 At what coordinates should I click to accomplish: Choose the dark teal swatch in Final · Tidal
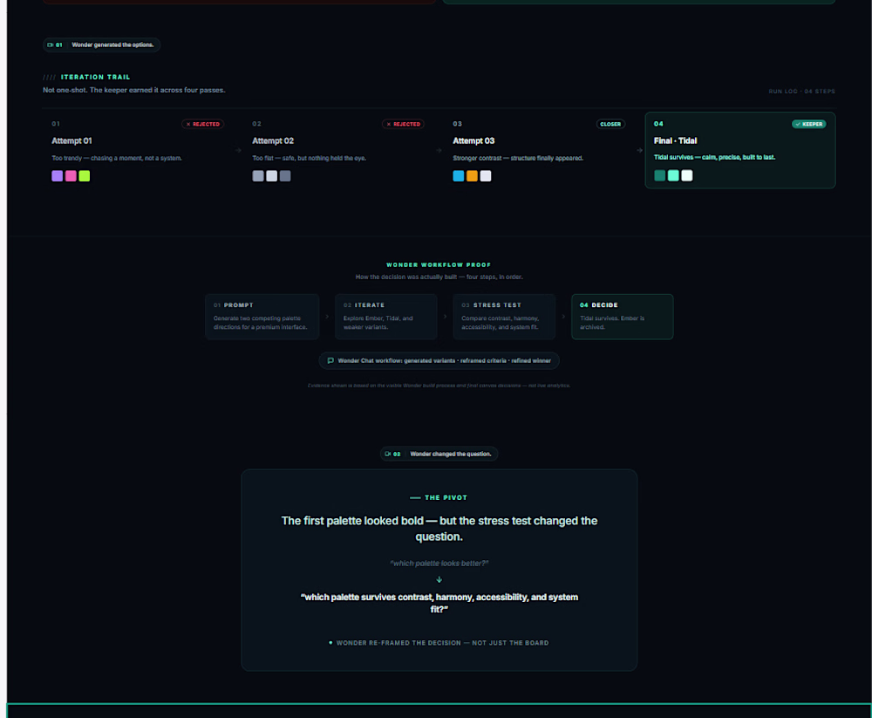659,175
